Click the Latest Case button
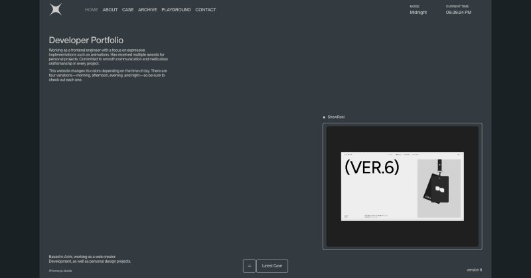 point(272,266)
